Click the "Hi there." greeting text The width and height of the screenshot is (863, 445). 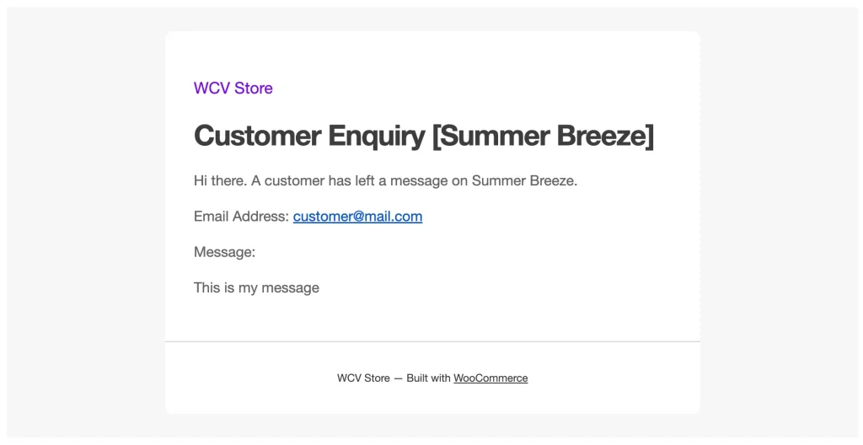220,180
